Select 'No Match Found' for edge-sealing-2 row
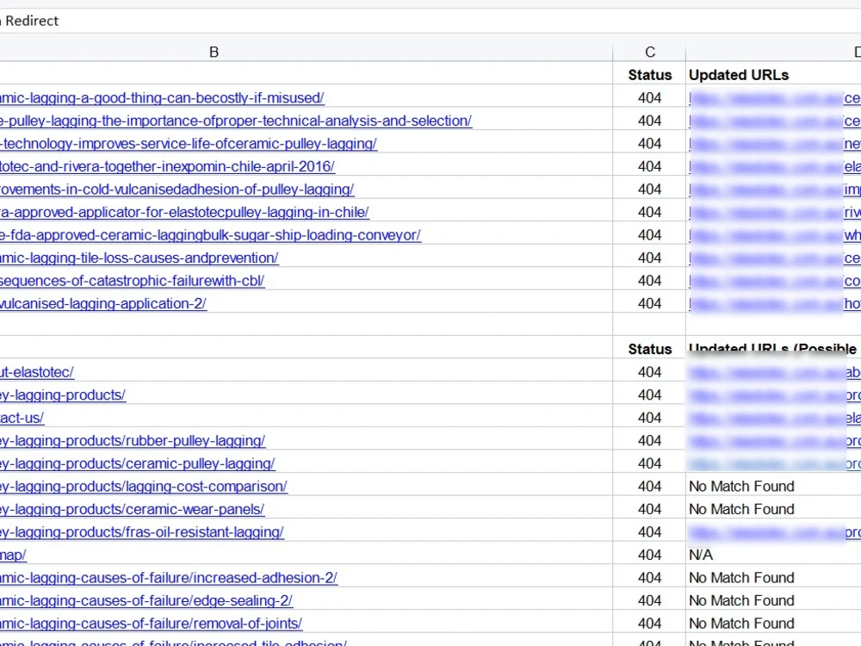This screenshot has height=646, width=861. click(x=742, y=601)
